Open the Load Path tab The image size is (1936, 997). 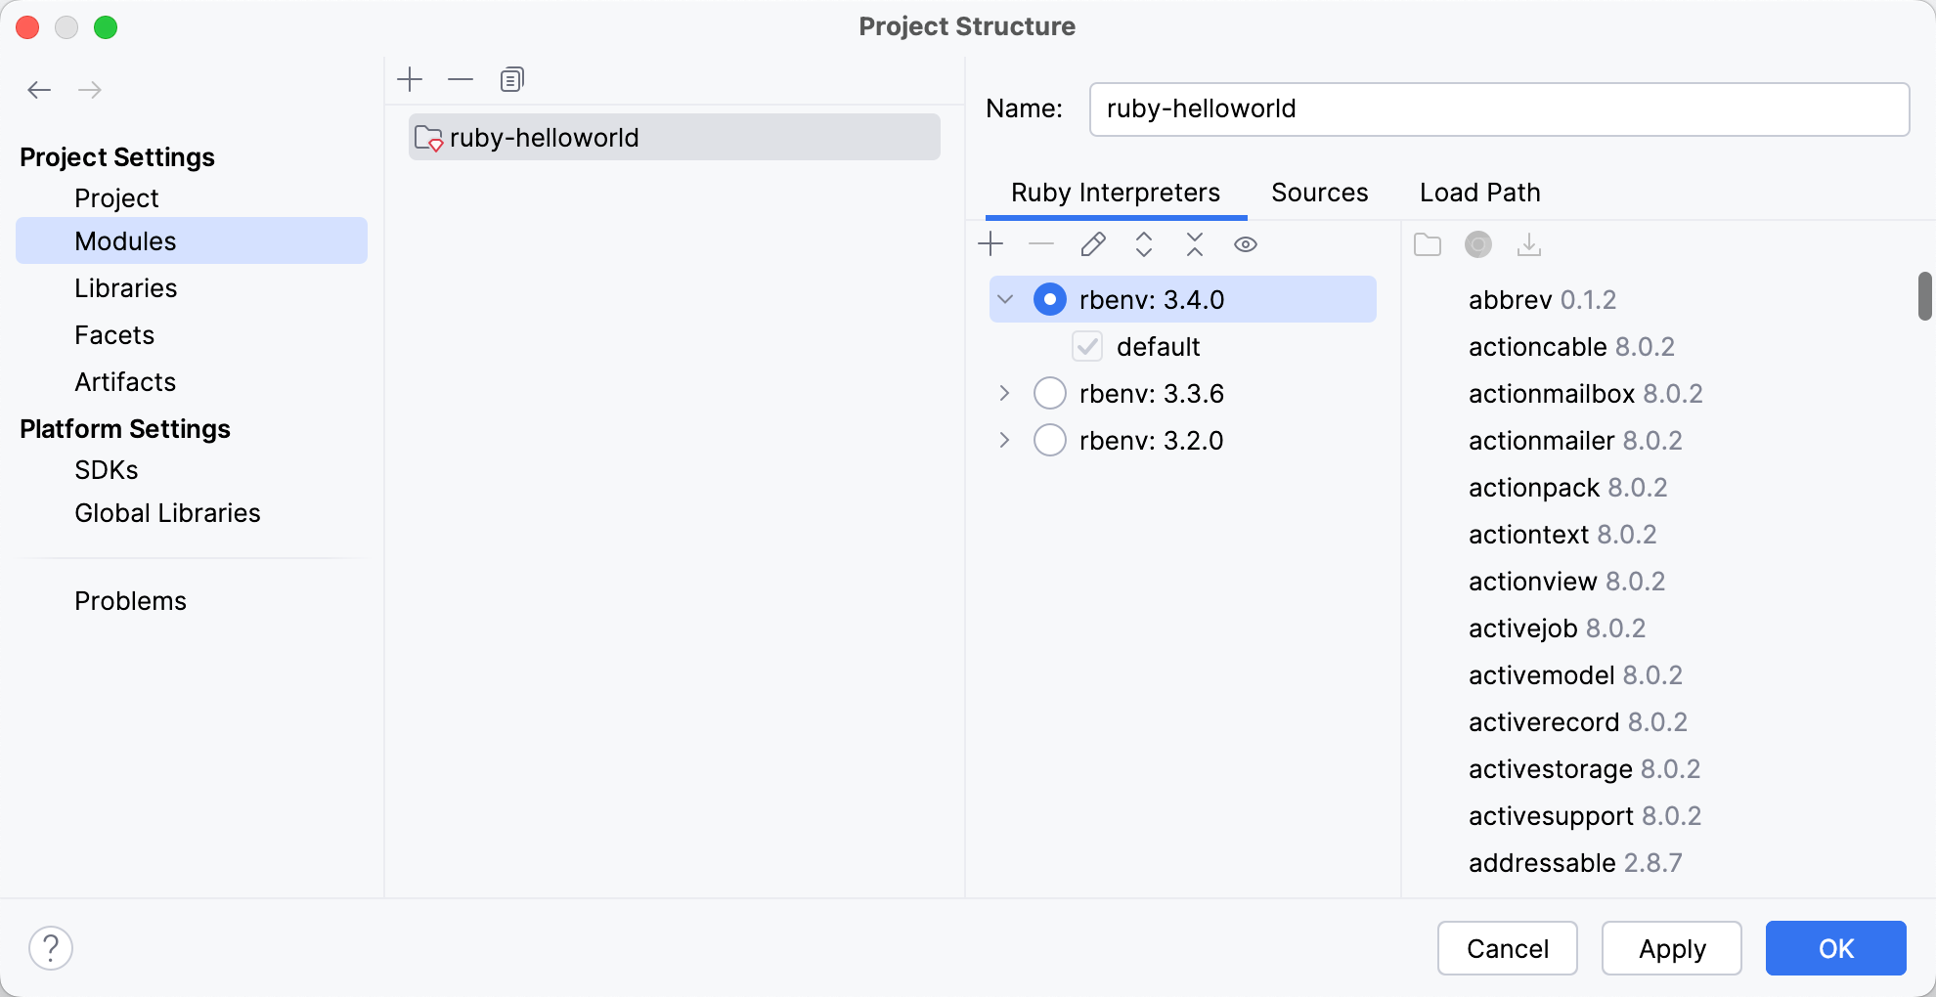click(x=1479, y=193)
